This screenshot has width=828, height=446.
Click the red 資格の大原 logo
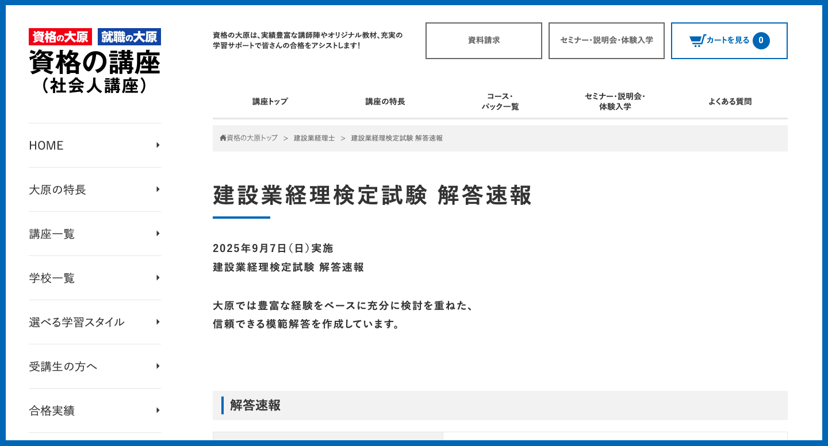(x=60, y=37)
